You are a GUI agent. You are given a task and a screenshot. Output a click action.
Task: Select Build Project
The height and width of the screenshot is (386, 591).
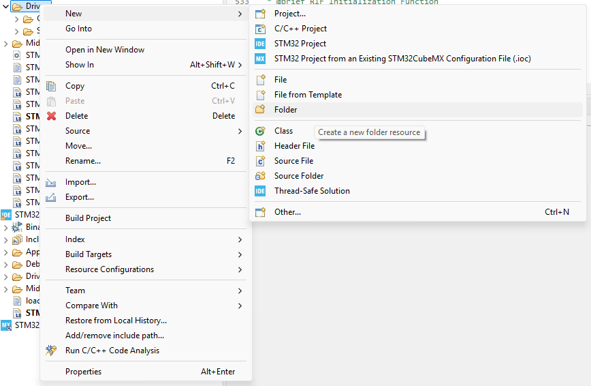[x=146, y=218]
